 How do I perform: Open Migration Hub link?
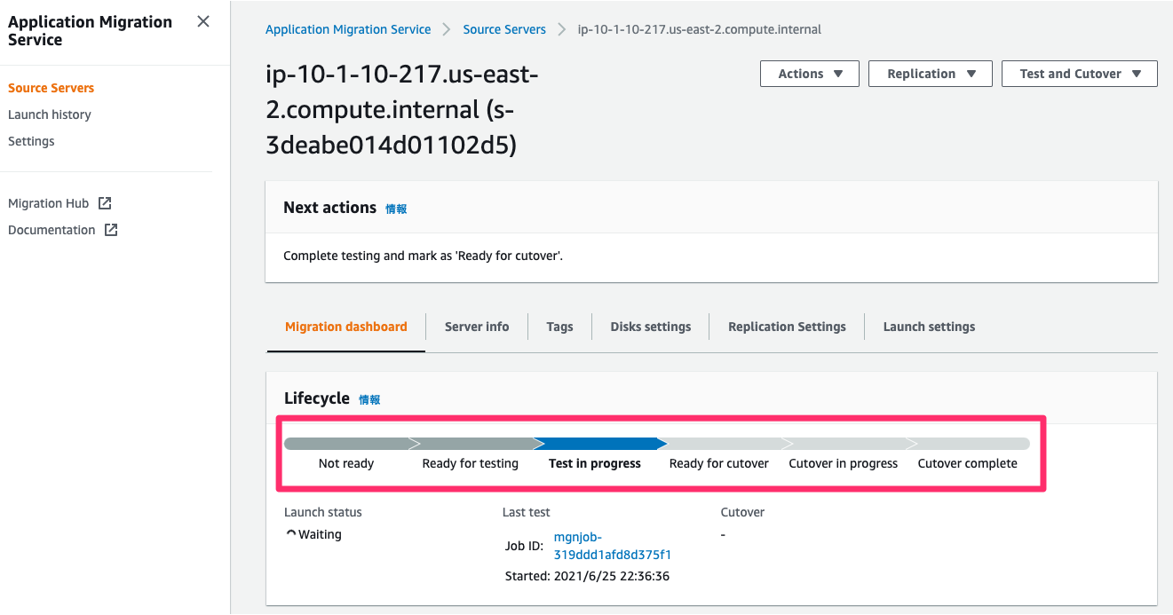coord(49,203)
